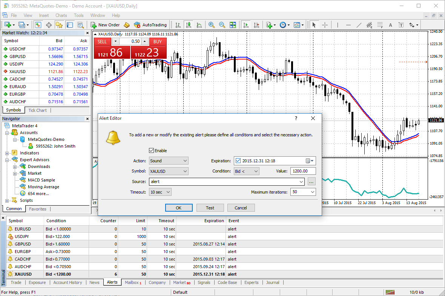
Task: Toggle the Expiration date checkbox
Action: coord(238,161)
